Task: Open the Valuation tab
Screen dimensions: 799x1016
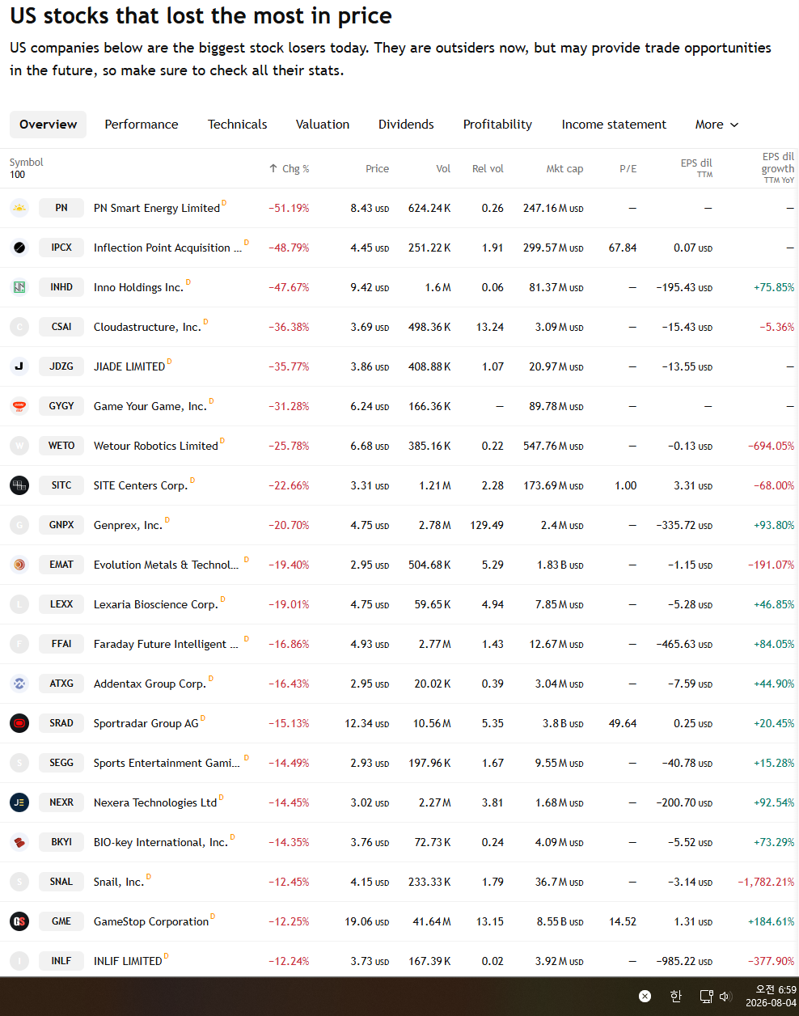Action: (x=323, y=125)
